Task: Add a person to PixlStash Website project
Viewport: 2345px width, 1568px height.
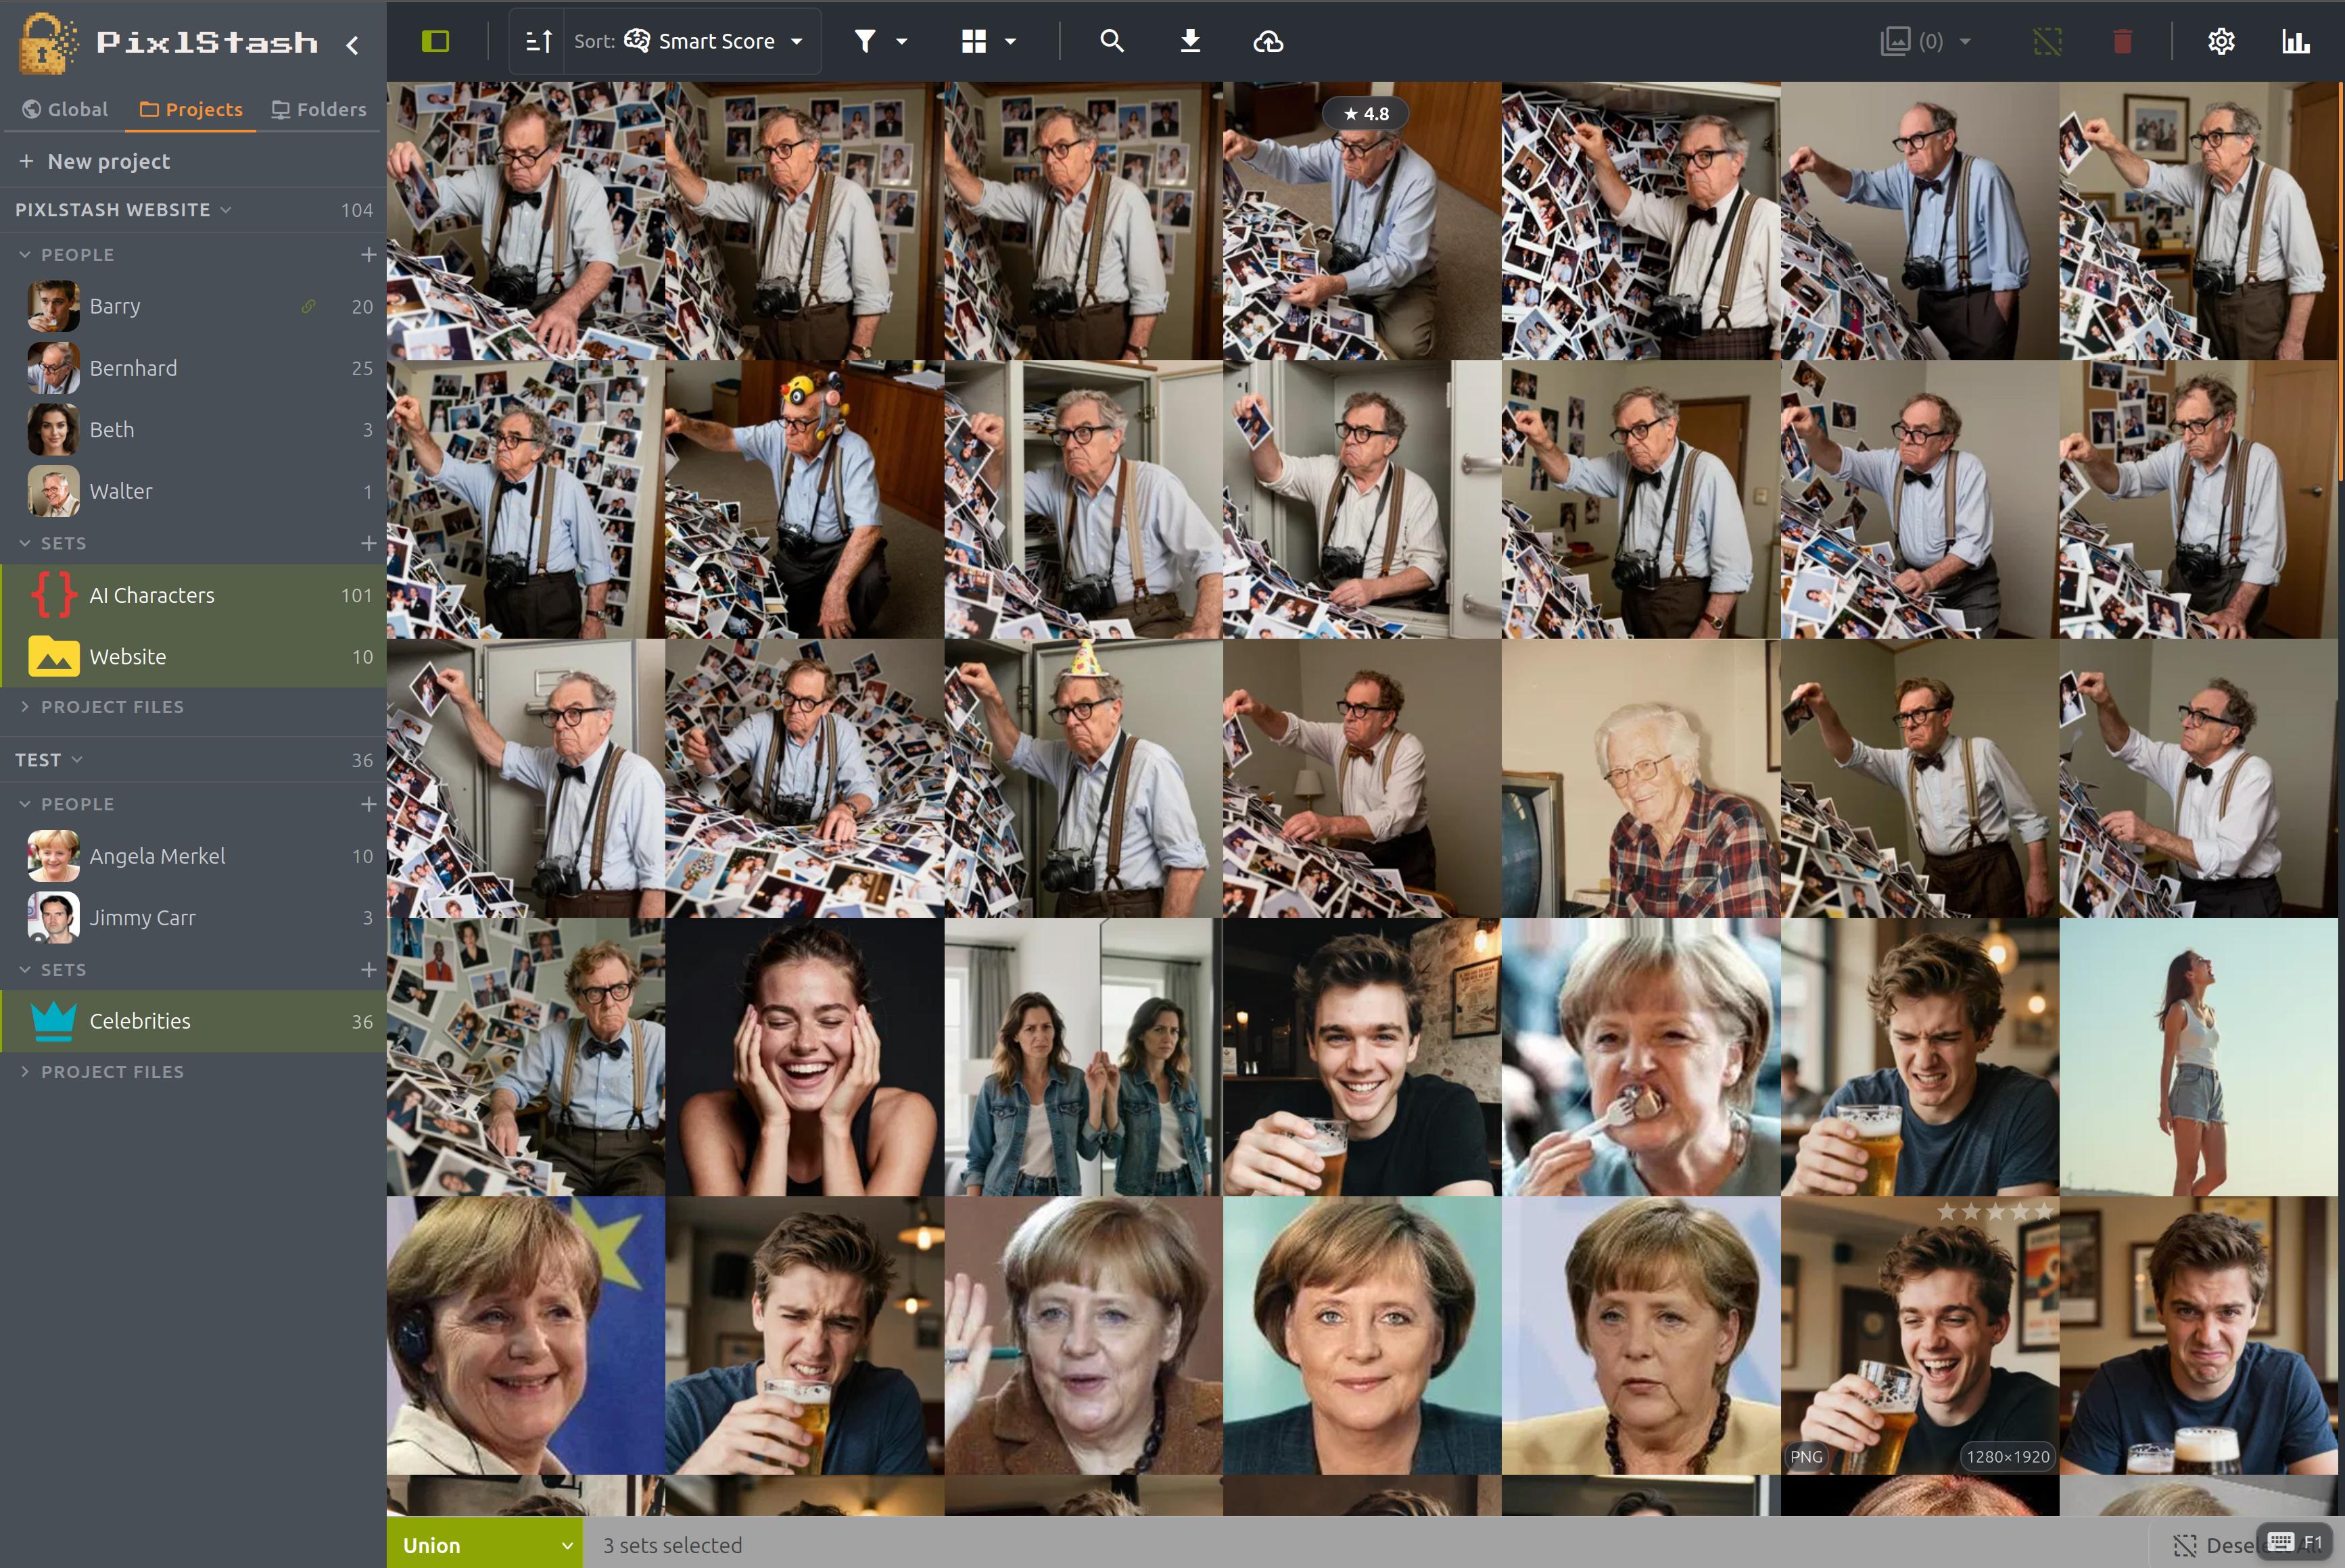Action: 368,255
